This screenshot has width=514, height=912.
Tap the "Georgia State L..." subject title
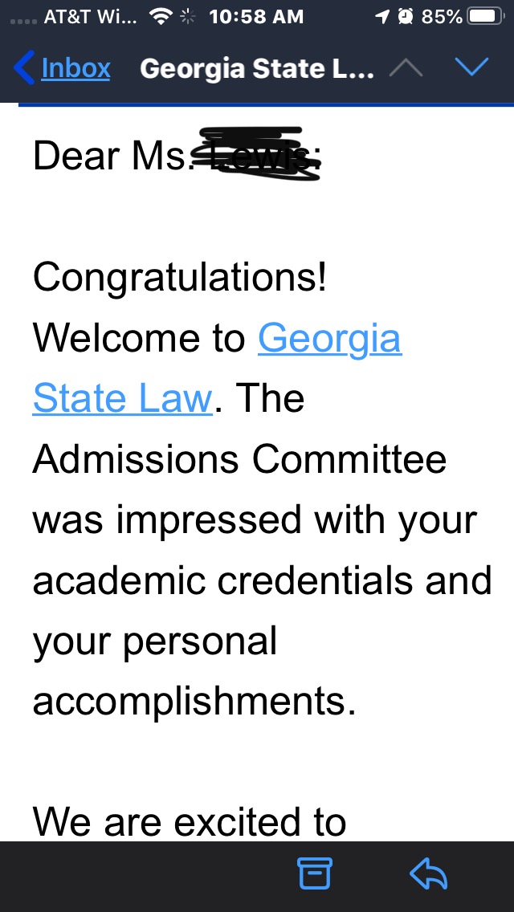pyautogui.click(x=257, y=68)
